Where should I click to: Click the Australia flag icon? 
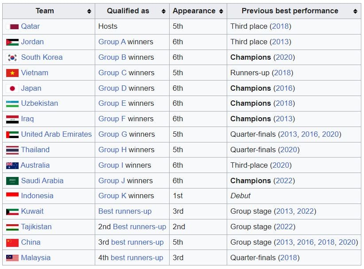12,165
